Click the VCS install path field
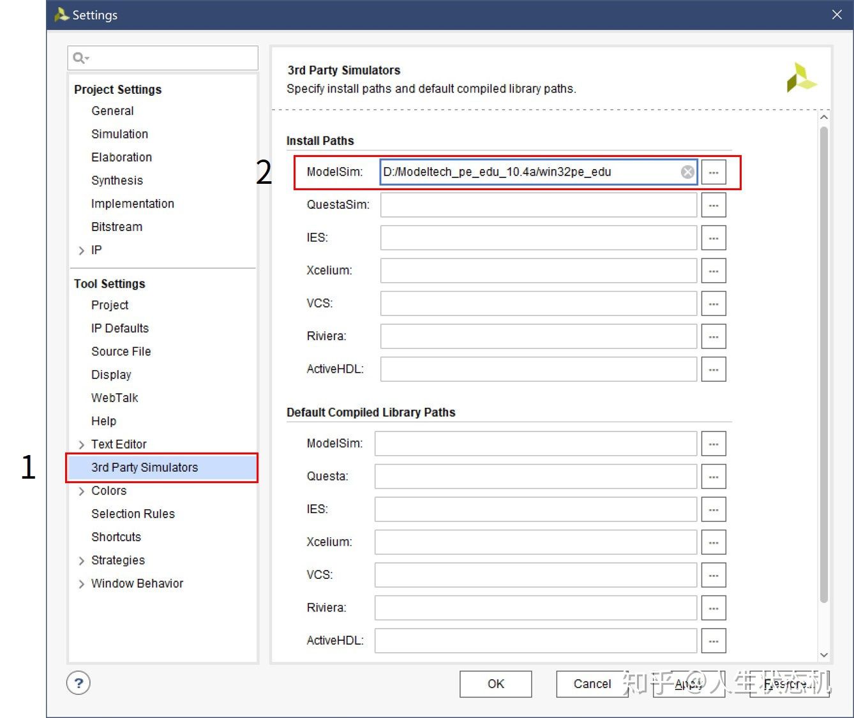Screen dimensions: 854x718 (x=539, y=304)
